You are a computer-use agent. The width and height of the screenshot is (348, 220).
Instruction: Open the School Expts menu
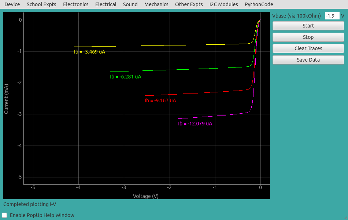pos(41,4)
